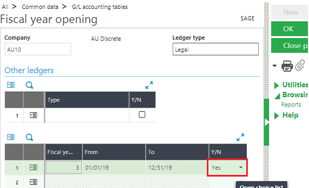This screenshot has width=309, height=188.
Task: Open row actions icon for Other ledgers row 1
Action: click(33, 115)
